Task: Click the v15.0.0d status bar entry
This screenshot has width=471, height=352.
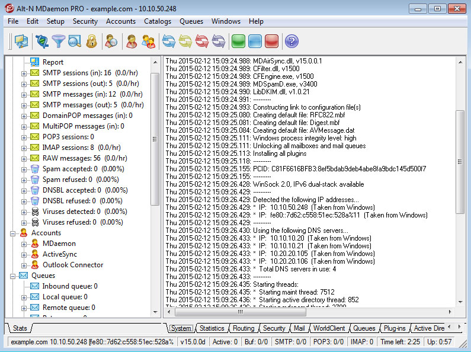Action: pos(193,342)
